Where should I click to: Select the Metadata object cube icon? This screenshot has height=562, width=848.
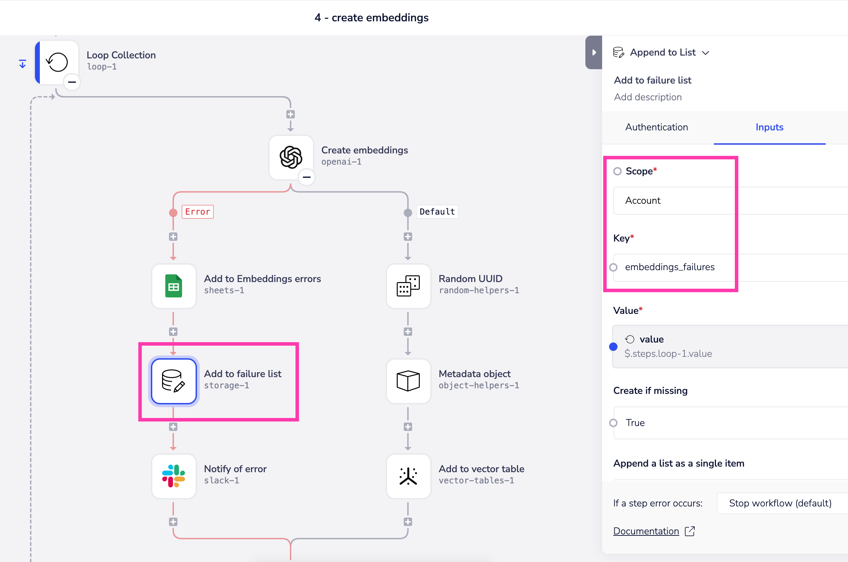pyautogui.click(x=408, y=381)
